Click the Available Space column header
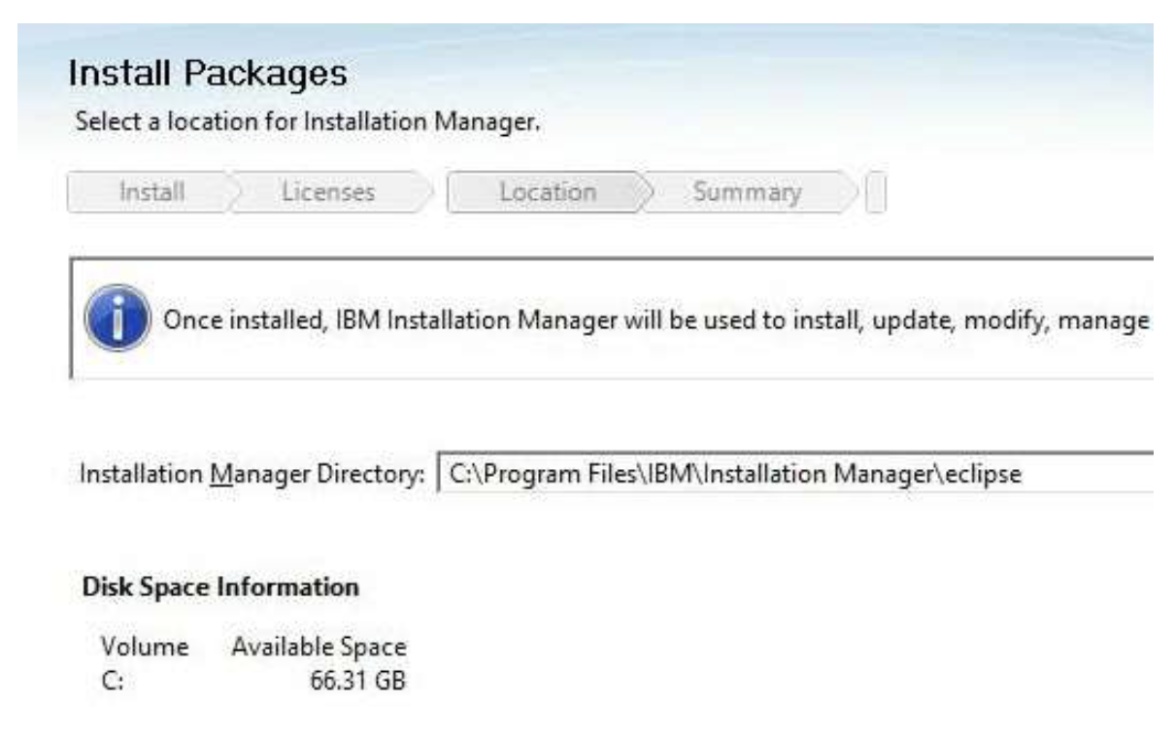The image size is (1175, 738). [x=319, y=647]
